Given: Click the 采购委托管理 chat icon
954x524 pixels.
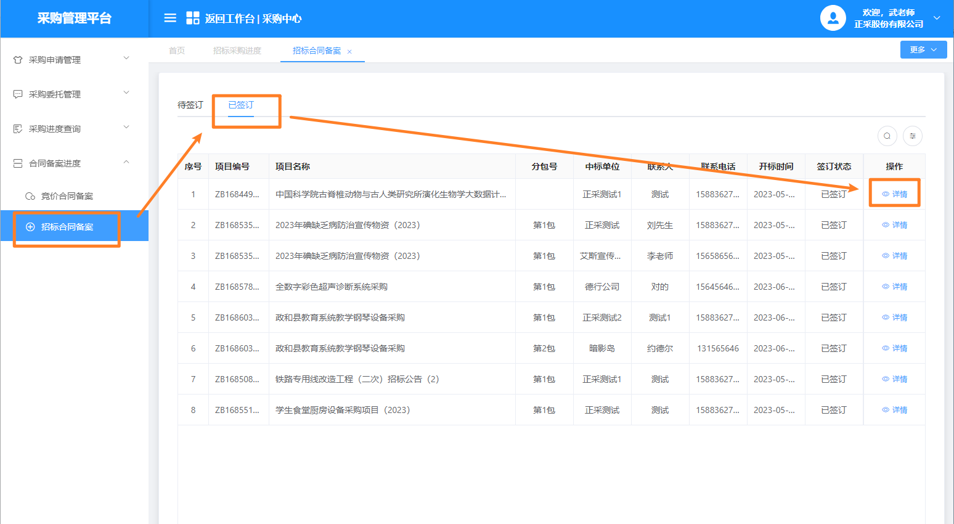Looking at the screenshot, I should tap(18, 94).
